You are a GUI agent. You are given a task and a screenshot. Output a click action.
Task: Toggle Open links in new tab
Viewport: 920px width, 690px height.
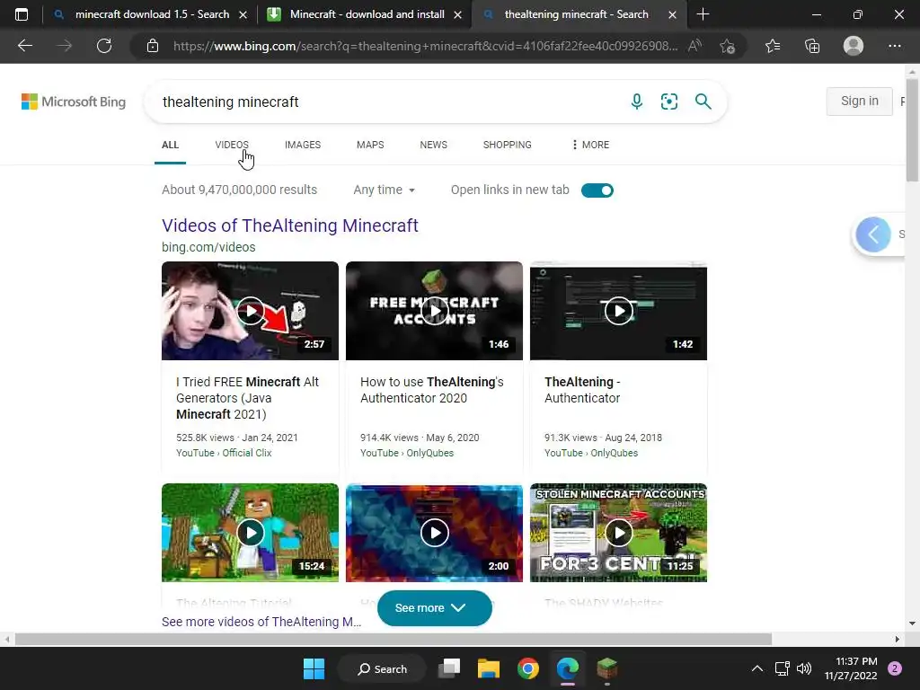coord(597,190)
